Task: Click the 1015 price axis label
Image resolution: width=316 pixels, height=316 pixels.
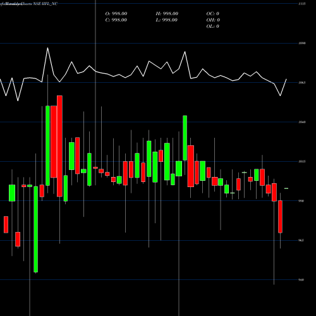Action: pyautogui.click(x=302, y=161)
